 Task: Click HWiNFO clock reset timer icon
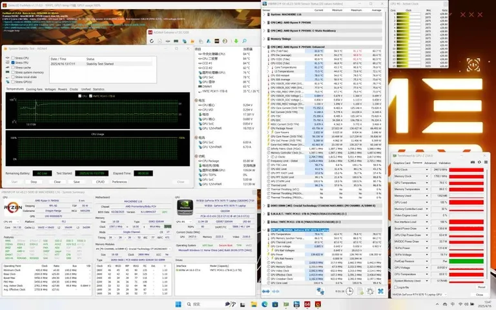click(x=349, y=291)
